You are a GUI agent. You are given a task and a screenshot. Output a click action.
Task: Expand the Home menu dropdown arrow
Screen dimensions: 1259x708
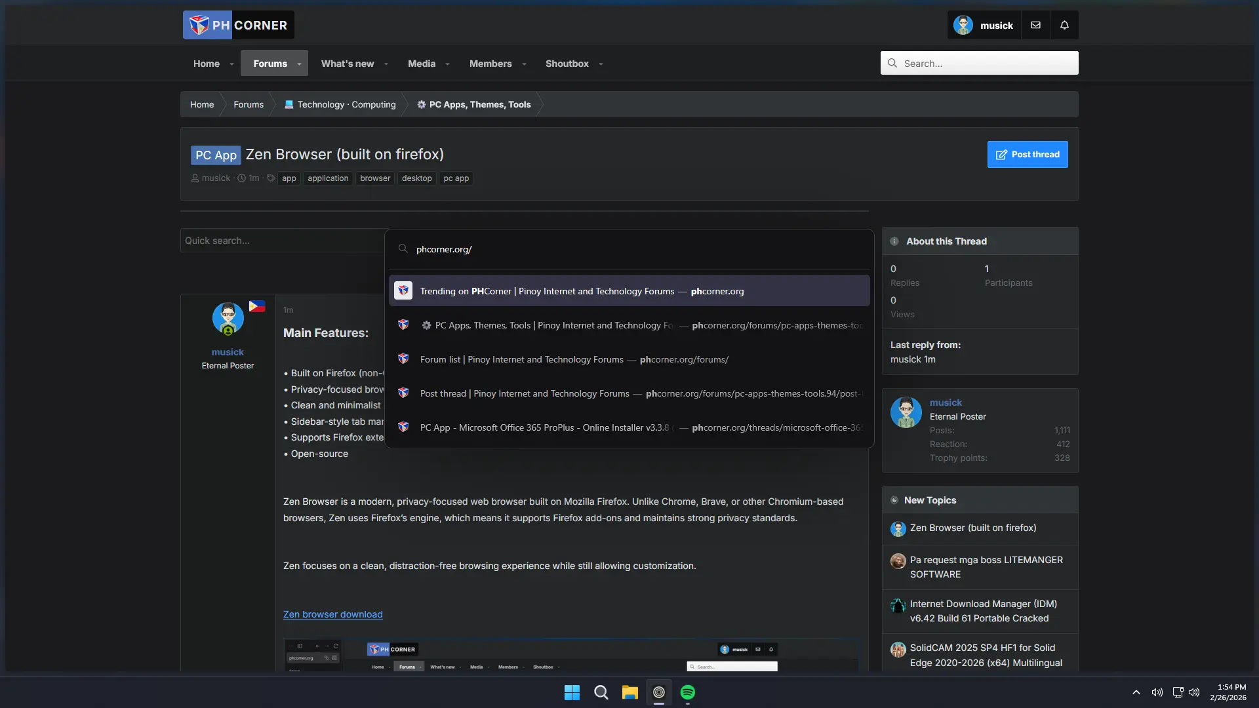pyautogui.click(x=231, y=64)
